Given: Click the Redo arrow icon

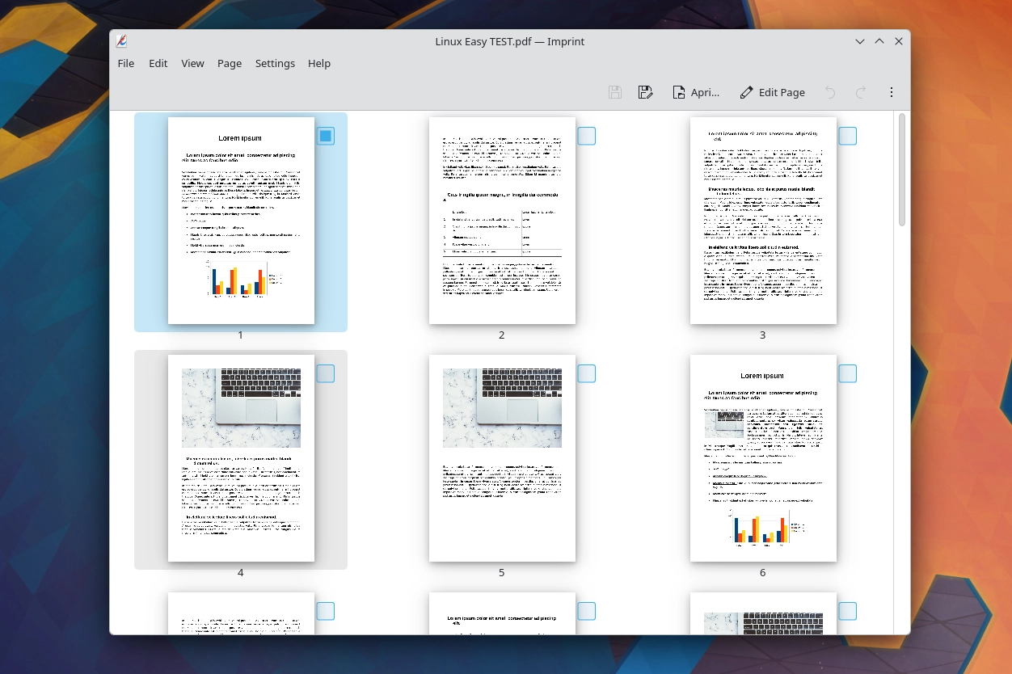Looking at the screenshot, I should click(x=861, y=92).
